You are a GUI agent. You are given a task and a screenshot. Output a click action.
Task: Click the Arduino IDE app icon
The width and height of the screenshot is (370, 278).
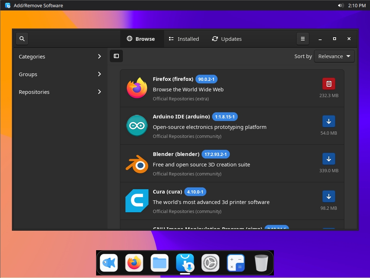(137, 125)
